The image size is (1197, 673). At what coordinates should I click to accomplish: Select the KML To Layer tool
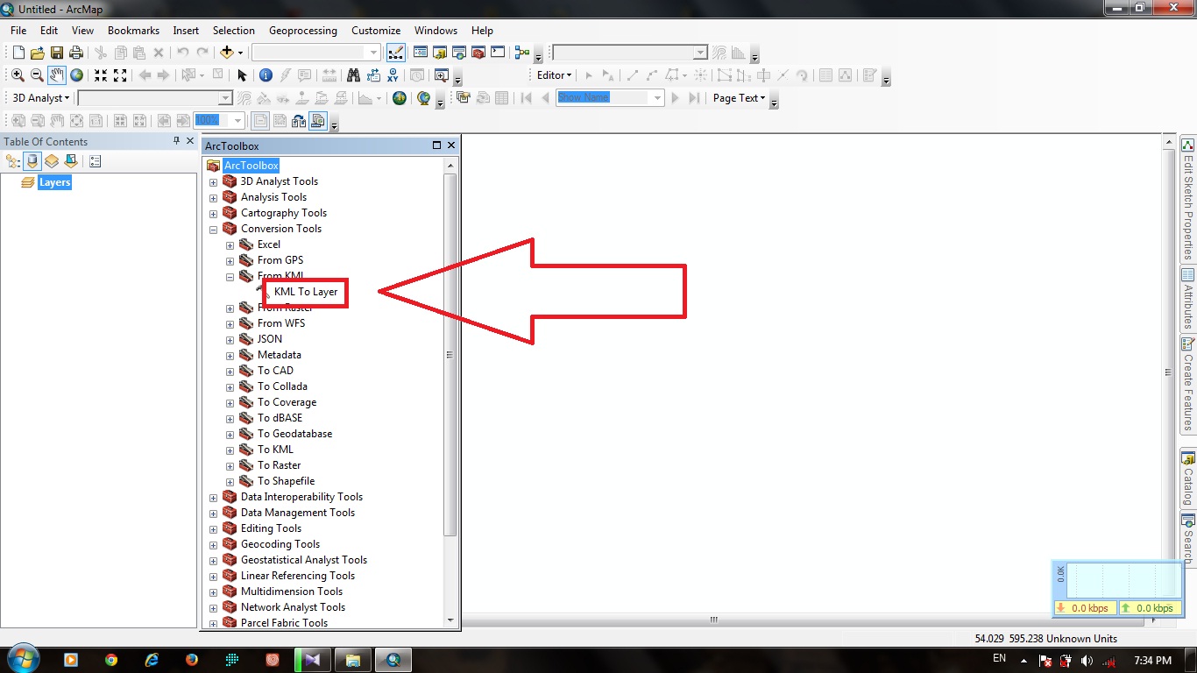click(x=306, y=292)
